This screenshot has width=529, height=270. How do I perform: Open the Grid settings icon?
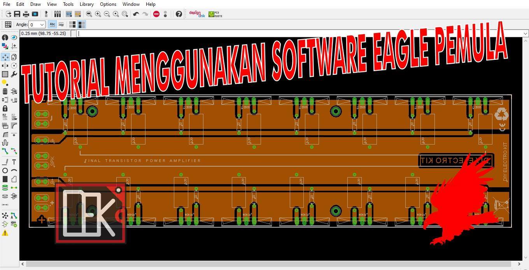click(x=8, y=24)
